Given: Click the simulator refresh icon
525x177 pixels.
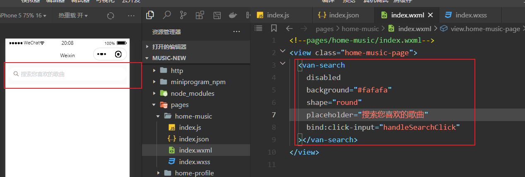Looking at the screenshot, I should pyautogui.click(x=111, y=16).
